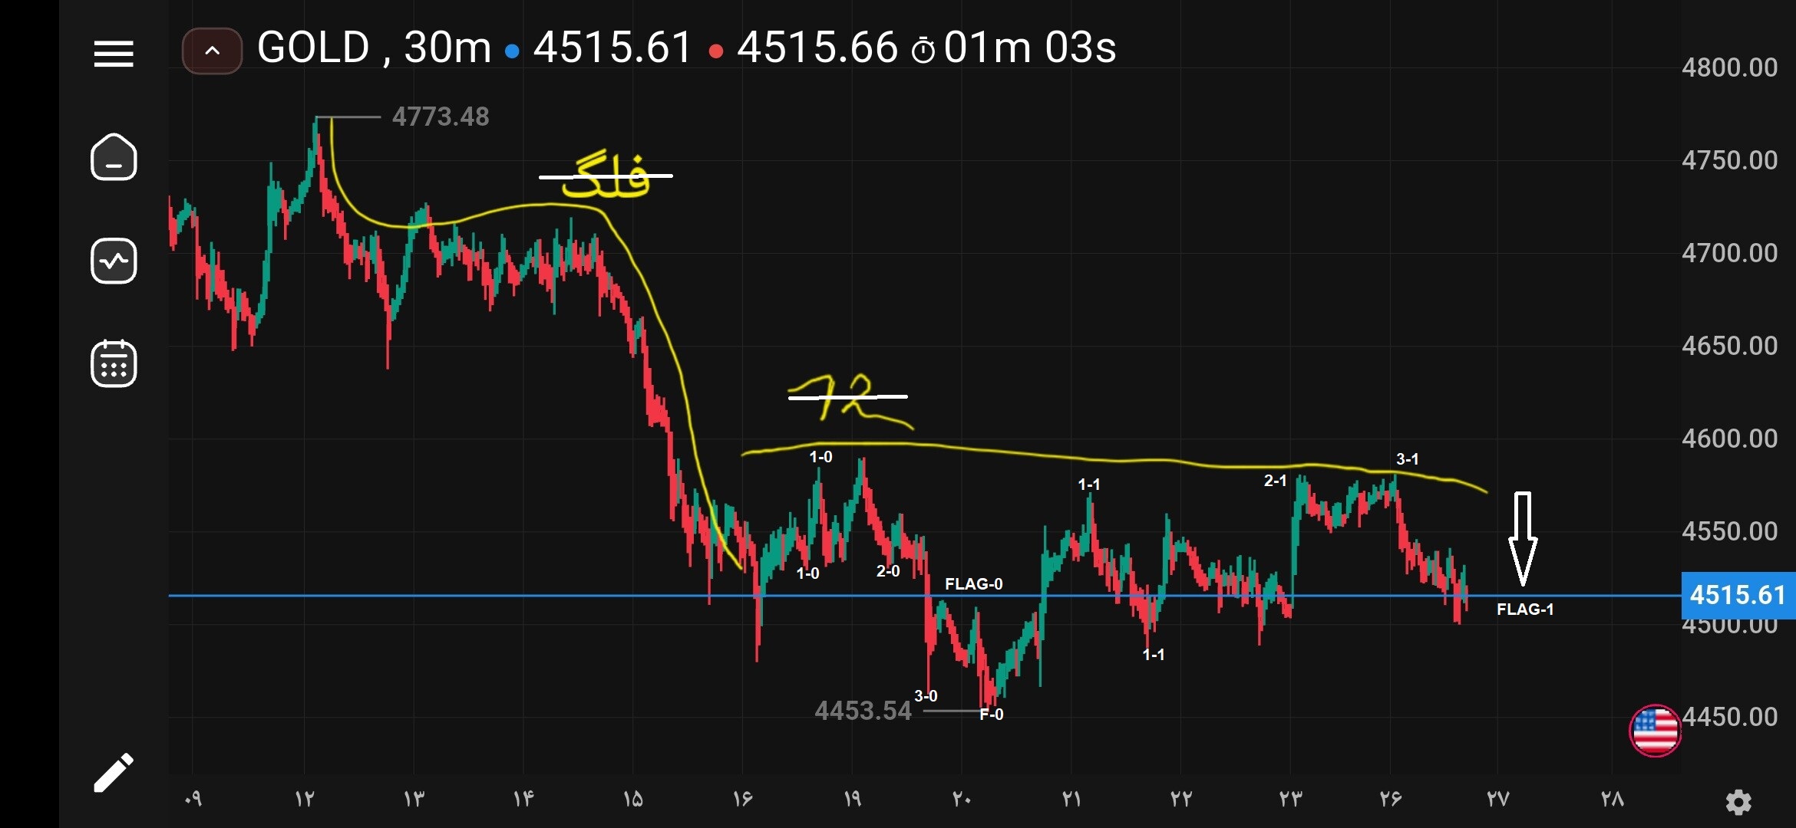The width and height of the screenshot is (1796, 828).
Task: Open the economic calendar icon
Action: click(x=114, y=363)
